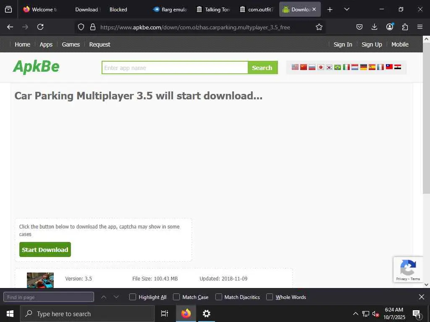Viewport: 430px width, 322px height.
Task: Select the Netherlands flag language
Action: (x=355, y=67)
